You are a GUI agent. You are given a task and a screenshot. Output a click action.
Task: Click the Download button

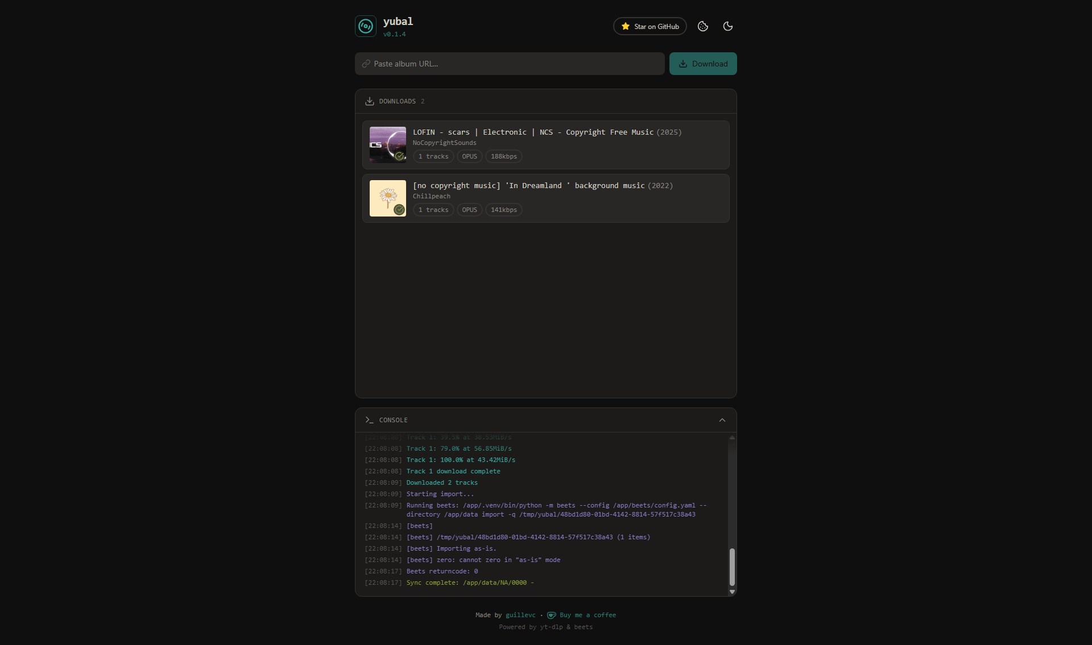pos(703,64)
